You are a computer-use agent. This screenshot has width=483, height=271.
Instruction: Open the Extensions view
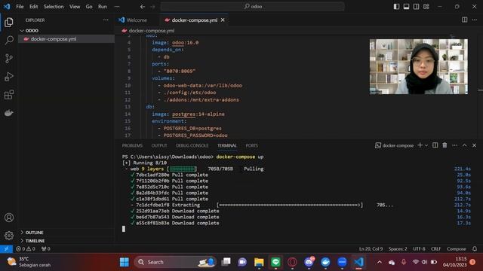(x=9, y=95)
